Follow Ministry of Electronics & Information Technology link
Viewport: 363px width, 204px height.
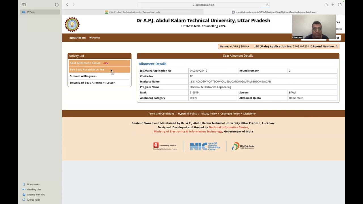pos(188,131)
